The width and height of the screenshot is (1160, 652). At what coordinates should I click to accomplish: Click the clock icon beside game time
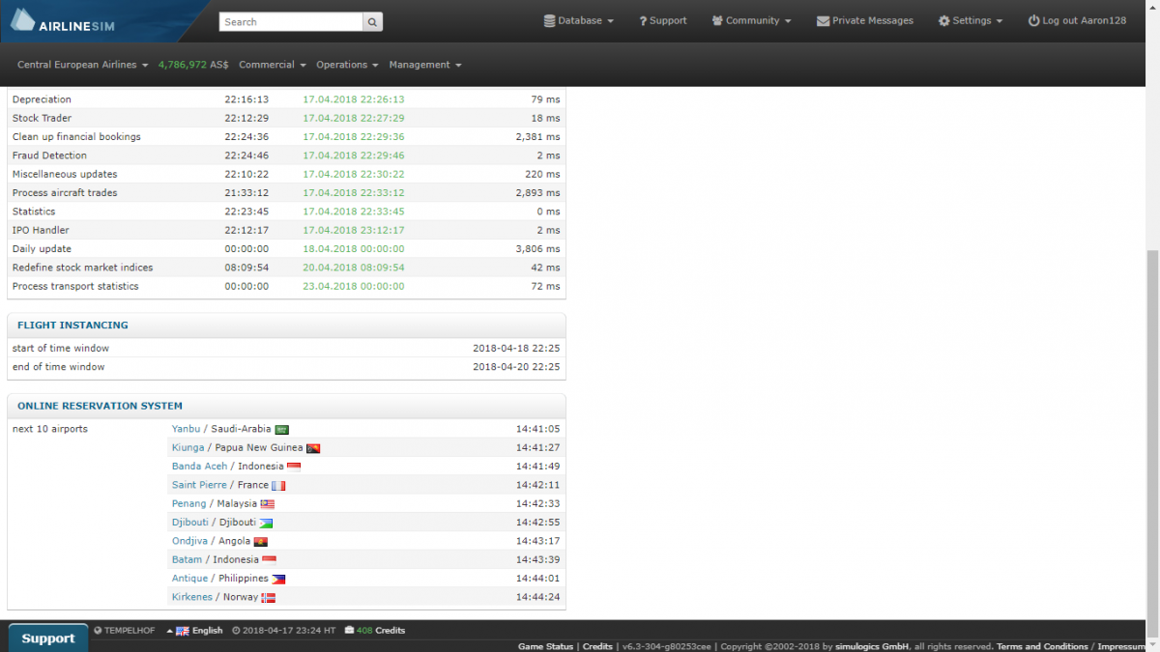click(235, 631)
